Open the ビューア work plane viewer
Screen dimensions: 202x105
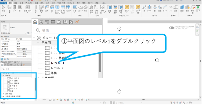(x=198, y=8)
